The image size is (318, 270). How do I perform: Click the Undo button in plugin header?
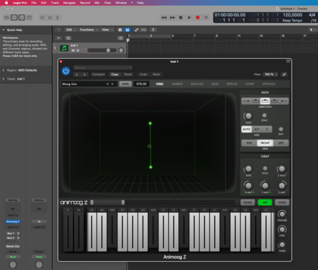[143, 74]
